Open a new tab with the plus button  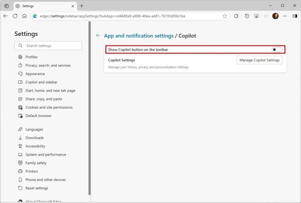[81, 6]
